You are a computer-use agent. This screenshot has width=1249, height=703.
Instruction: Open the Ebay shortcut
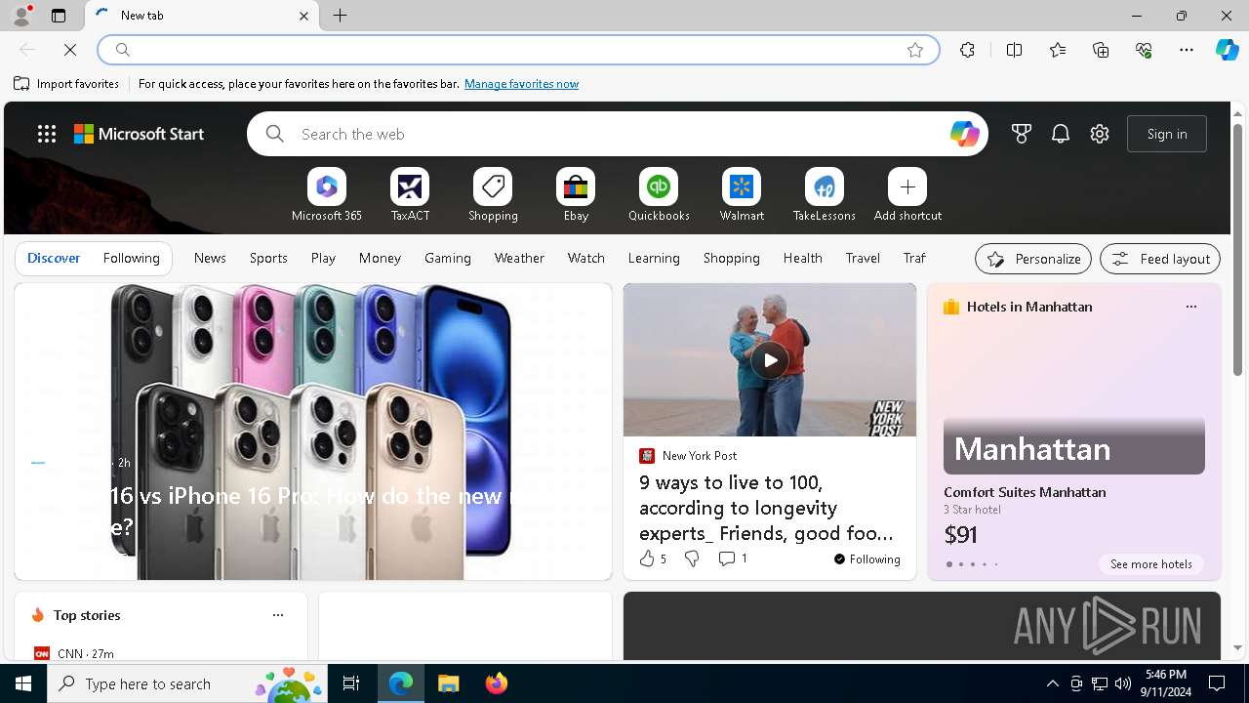click(576, 195)
